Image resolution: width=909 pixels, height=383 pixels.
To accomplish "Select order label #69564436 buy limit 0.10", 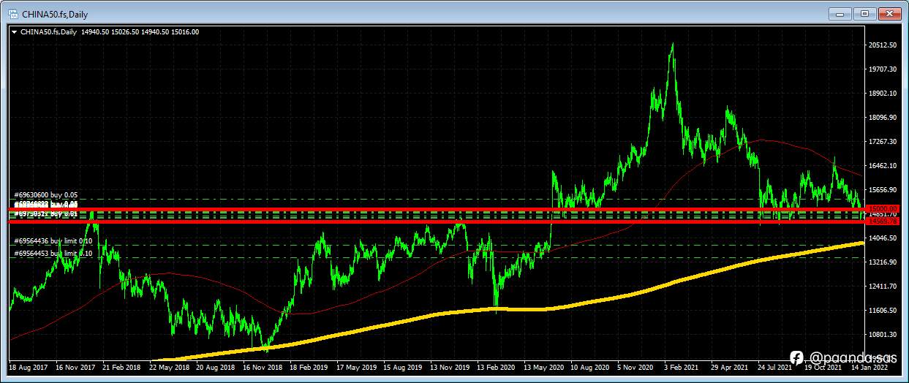I will click(53, 240).
